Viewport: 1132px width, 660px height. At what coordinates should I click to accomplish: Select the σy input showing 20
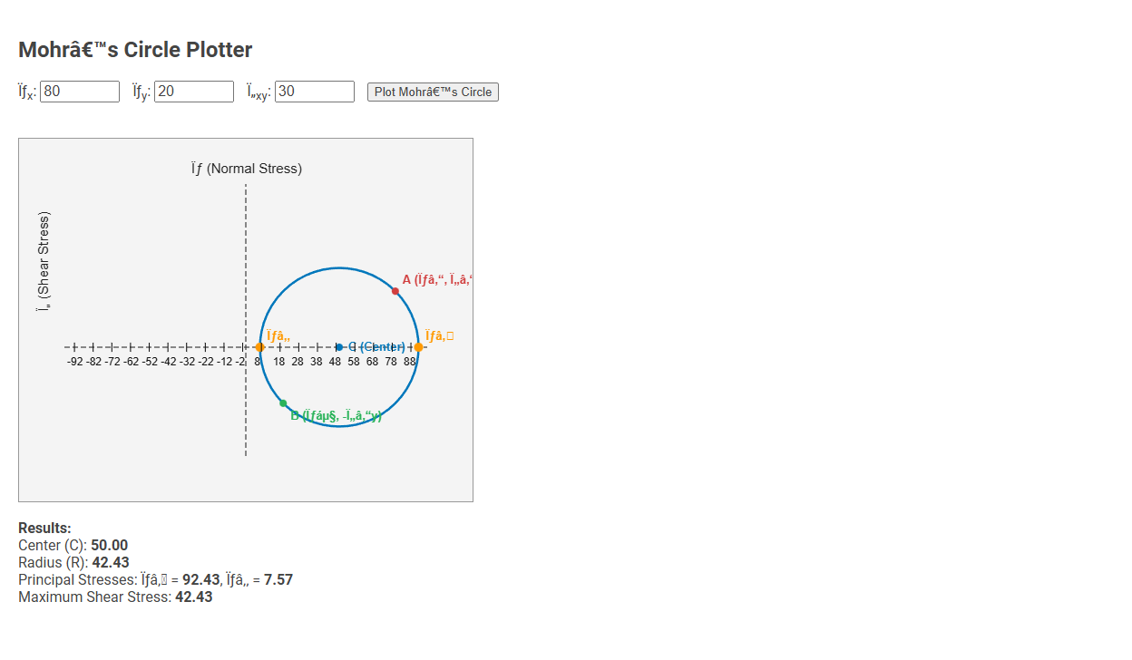193,91
